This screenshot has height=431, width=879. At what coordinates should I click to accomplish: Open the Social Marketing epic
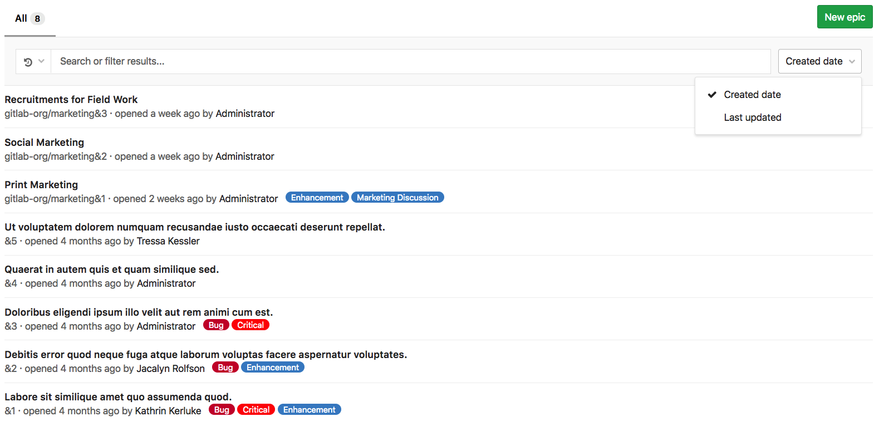(x=44, y=143)
